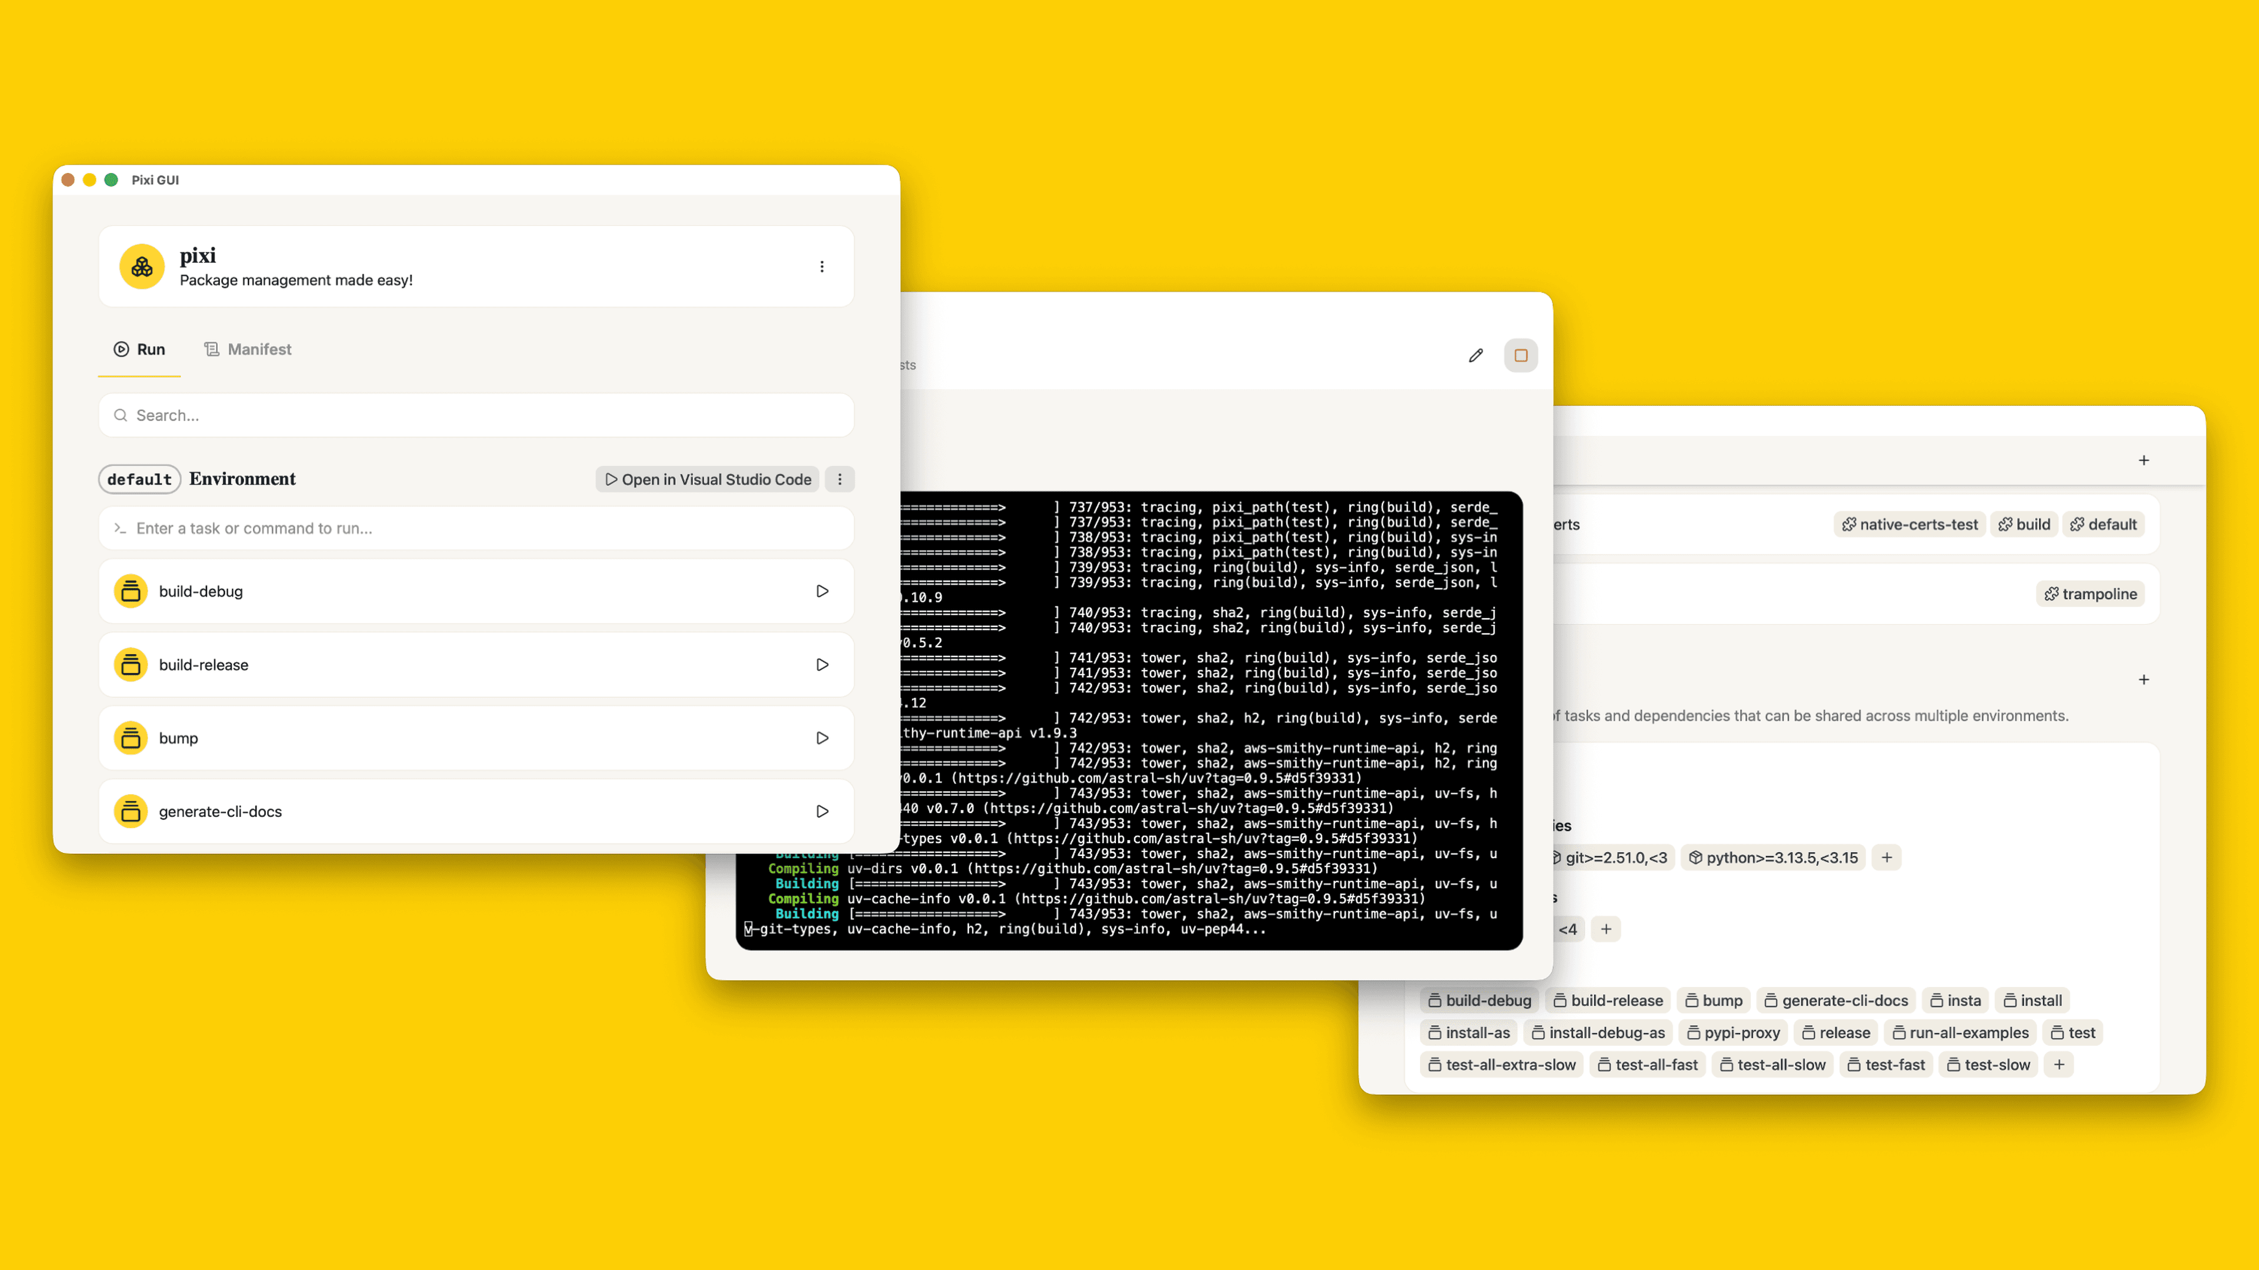The height and width of the screenshot is (1270, 2259).
Task: Open the environment options kebab menu
Action: (839, 479)
